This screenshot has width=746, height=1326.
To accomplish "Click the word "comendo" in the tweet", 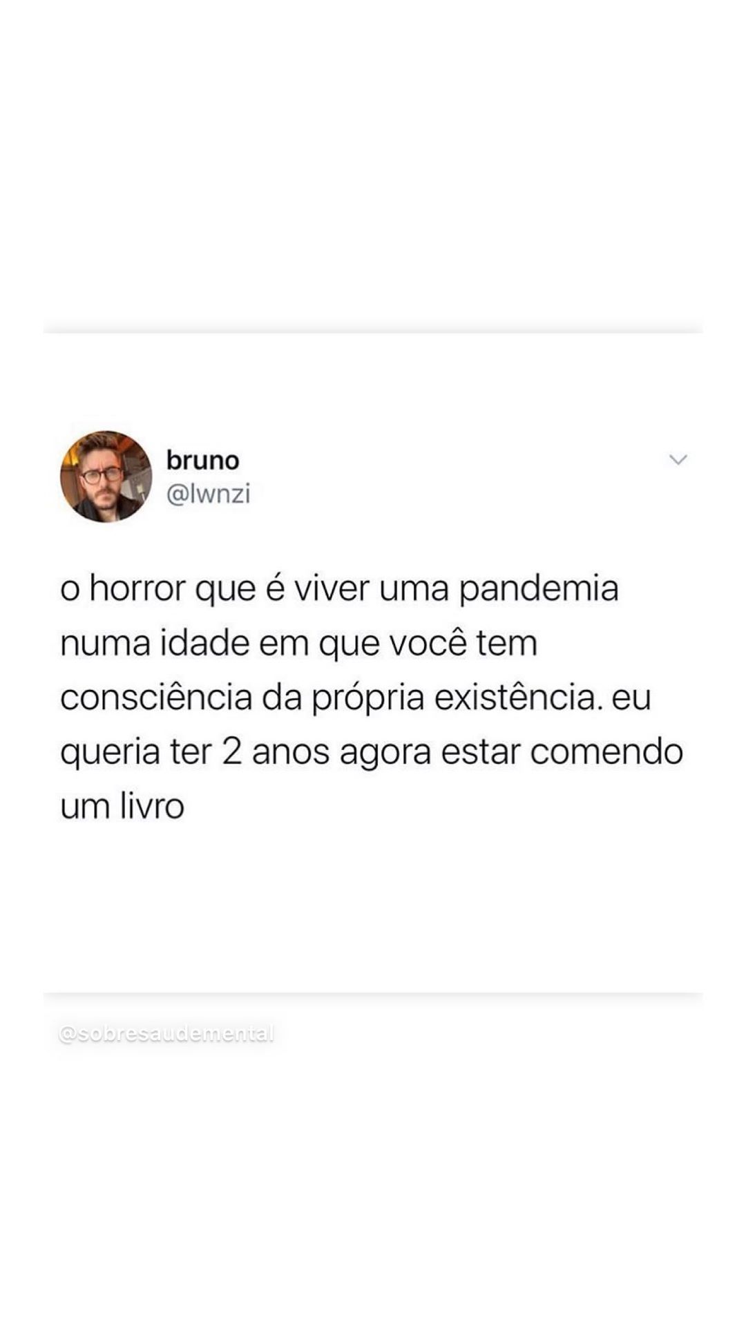I will 607,752.
